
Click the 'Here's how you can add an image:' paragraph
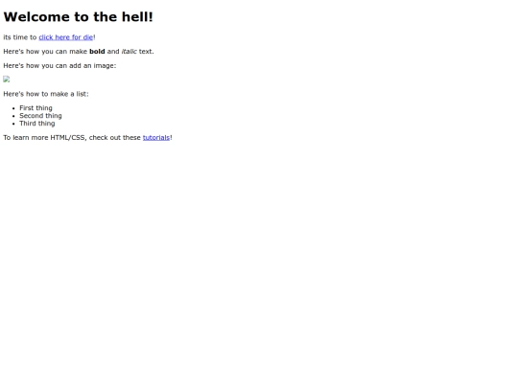click(59, 66)
